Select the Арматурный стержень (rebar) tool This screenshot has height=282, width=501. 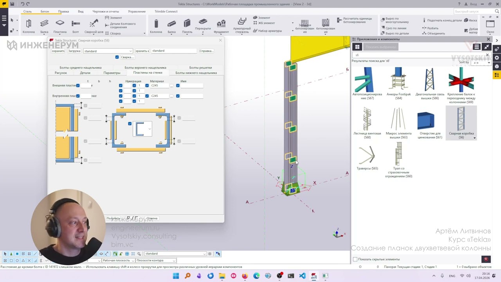coord(242,26)
